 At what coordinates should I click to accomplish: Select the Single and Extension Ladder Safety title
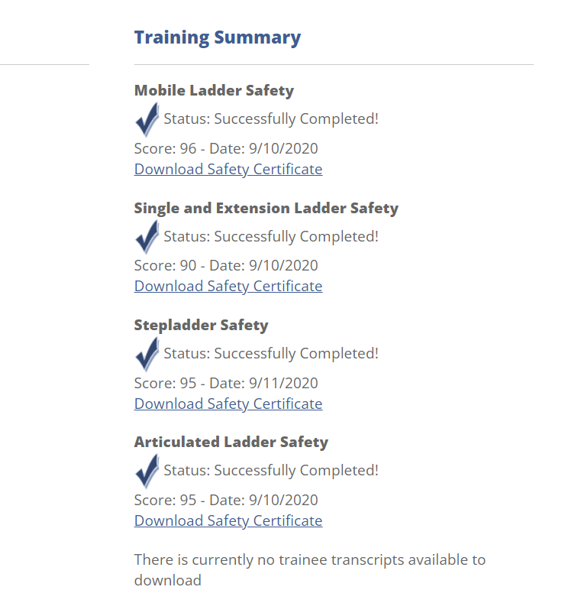pos(266,208)
